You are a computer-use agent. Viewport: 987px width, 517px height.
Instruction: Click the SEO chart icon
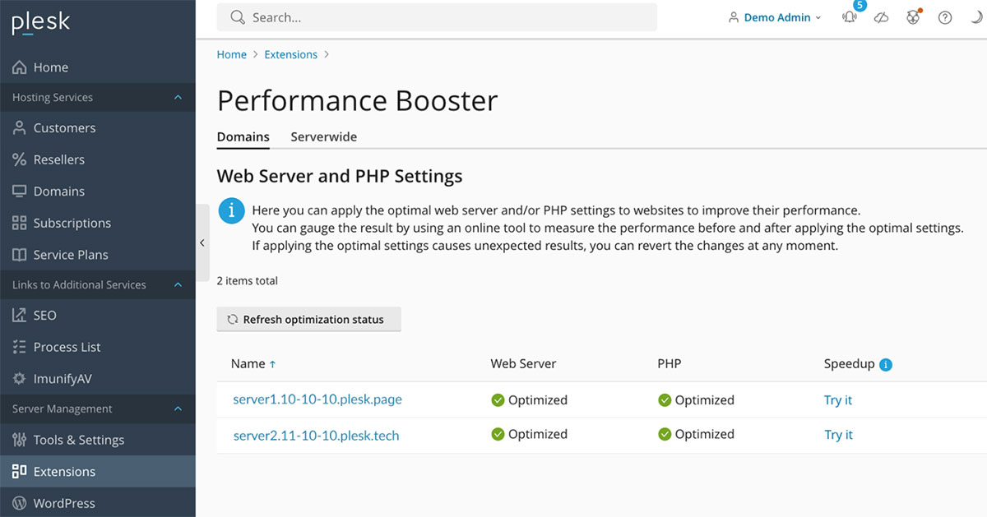(20, 315)
